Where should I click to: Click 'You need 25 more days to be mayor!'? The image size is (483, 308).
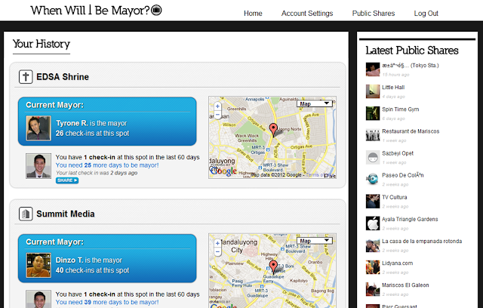click(x=107, y=165)
